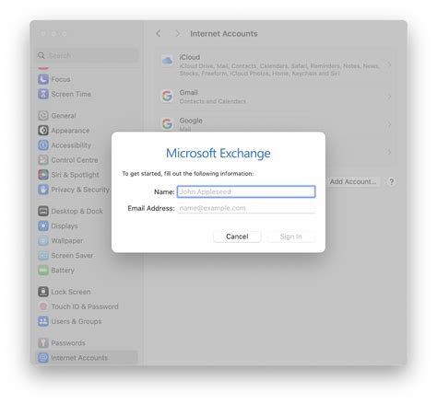Click the Desktop & Dock icon
This screenshot has height=404, width=437.
43,211
